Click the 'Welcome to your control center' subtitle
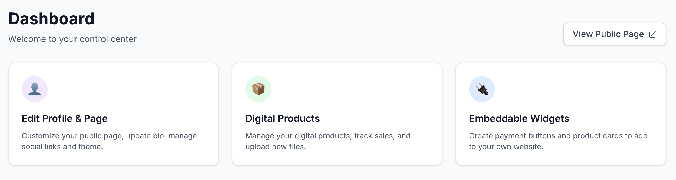This screenshot has width=676, height=180. (72, 39)
